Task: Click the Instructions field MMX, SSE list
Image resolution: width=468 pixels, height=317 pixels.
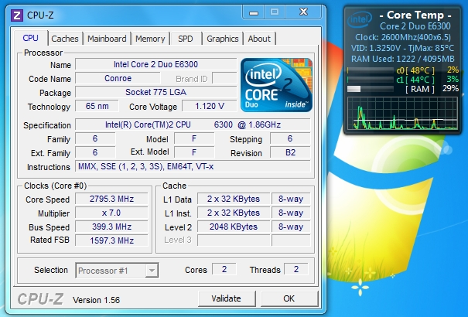Action: (x=193, y=166)
